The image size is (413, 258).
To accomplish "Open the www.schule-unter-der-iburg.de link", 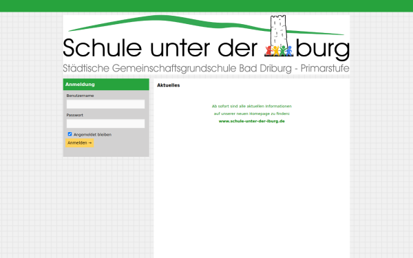I will pyautogui.click(x=252, y=121).
